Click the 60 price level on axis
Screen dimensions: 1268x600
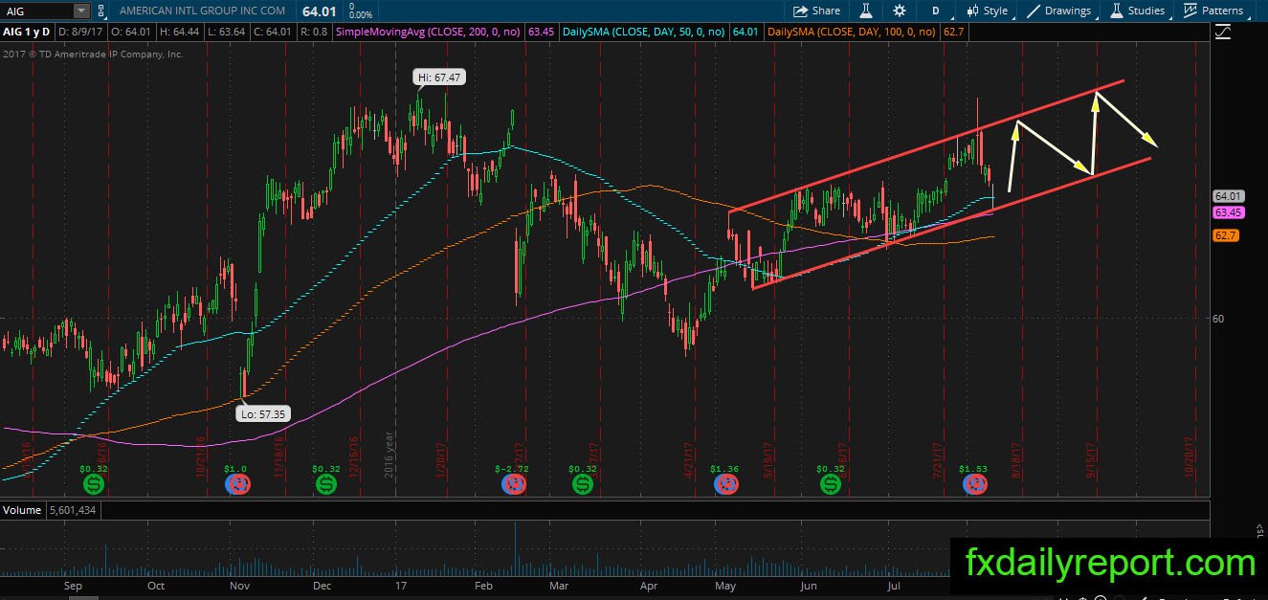coord(1219,319)
